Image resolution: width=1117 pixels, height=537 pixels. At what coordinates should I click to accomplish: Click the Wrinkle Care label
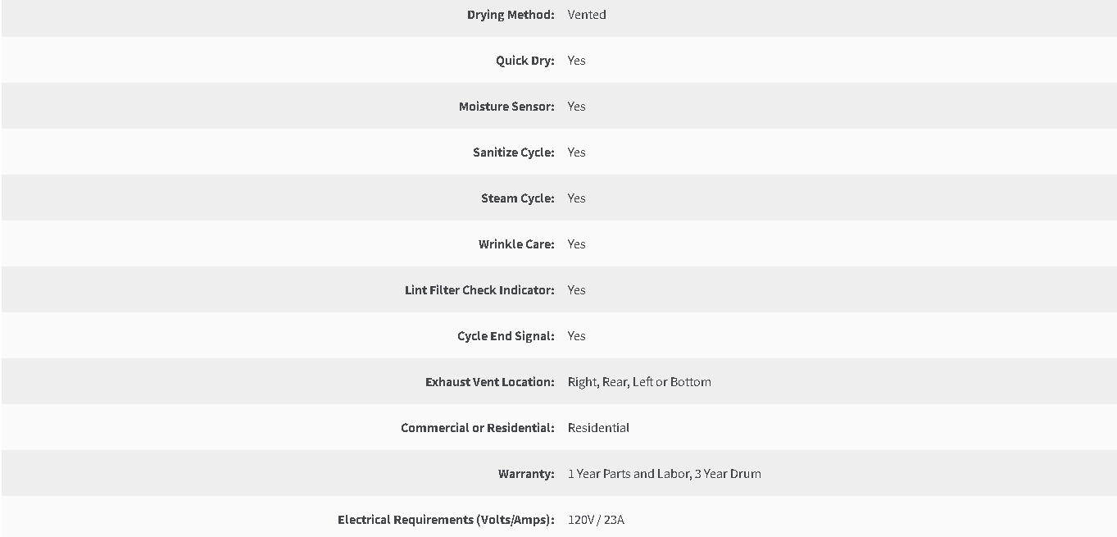(516, 244)
